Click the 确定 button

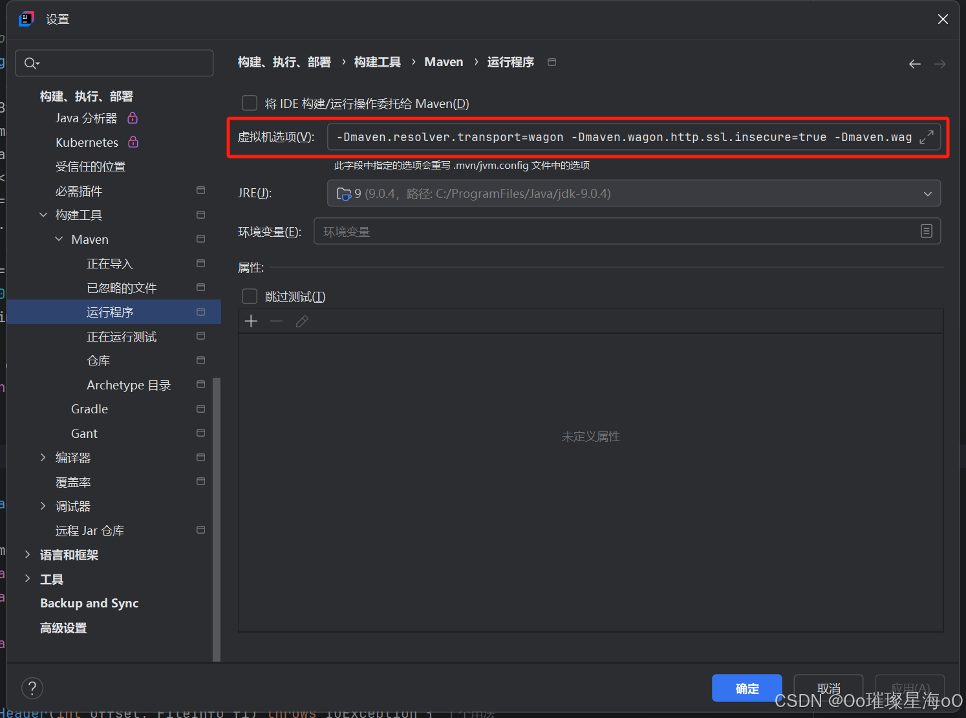747,688
